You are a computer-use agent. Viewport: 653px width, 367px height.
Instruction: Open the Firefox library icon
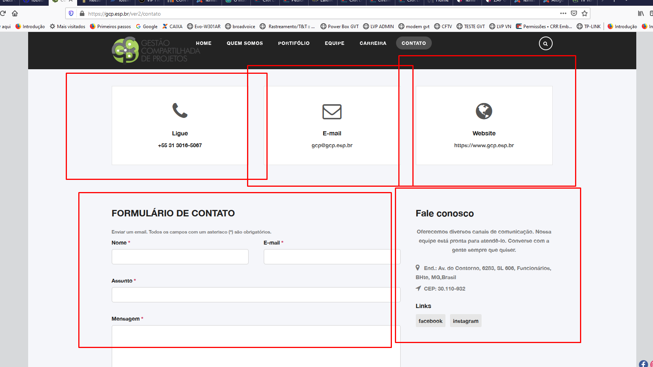click(x=641, y=13)
